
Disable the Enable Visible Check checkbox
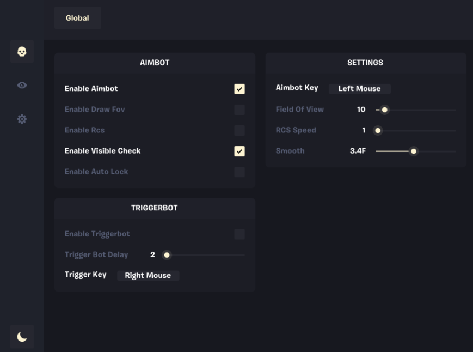(239, 151)
